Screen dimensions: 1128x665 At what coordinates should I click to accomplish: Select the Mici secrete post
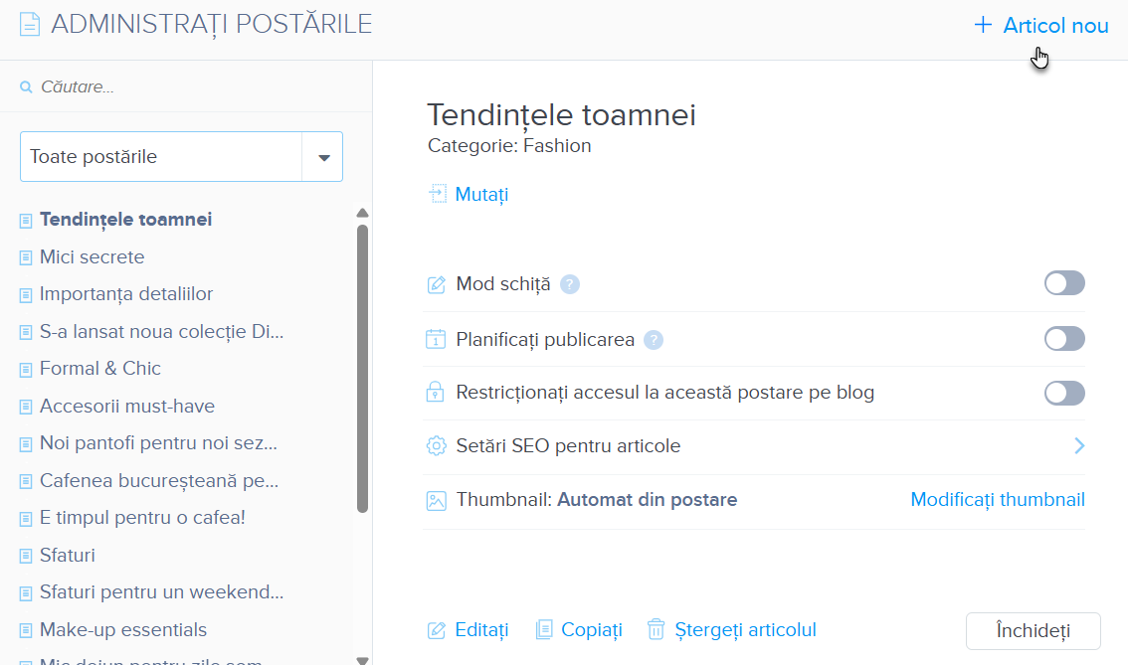point(92,257)
